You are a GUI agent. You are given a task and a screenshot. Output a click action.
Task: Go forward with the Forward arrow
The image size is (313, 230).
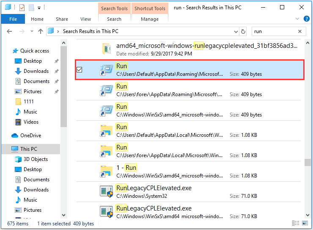coord(22,31)
